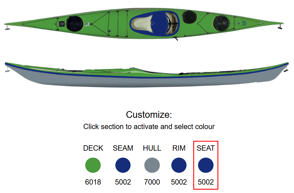
Task: Click the gray hull on the side view
Action: (141, 81)
